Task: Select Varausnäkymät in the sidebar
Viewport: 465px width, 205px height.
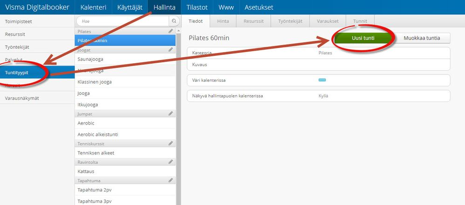Action: [37, 98]
